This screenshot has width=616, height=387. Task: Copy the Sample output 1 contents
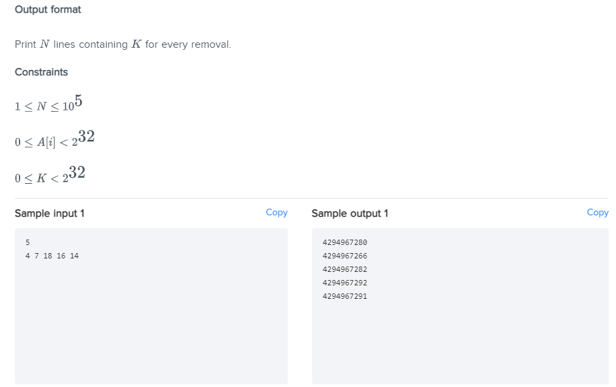(x=598, y=213)
